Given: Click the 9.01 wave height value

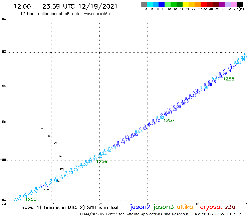Looking at the screenshot, I should pos(234,65).
